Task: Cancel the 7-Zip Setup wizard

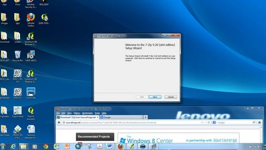Action: click(171, 97)
